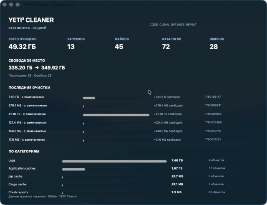Click the 7.46 ГБ Logs size
Screen dimensions: 267x205
pos(177,160)
